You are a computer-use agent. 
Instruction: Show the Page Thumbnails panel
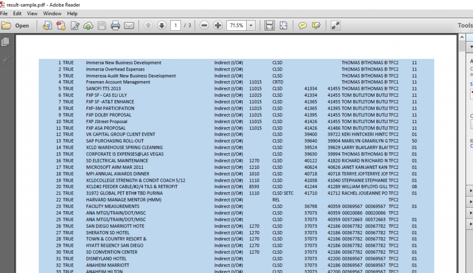coord(6,42)
